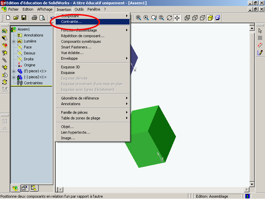Click the Edit Part icon with star

point(5,53)
